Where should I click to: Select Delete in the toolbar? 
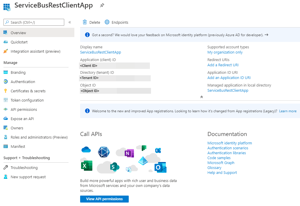tap(95, 22)
